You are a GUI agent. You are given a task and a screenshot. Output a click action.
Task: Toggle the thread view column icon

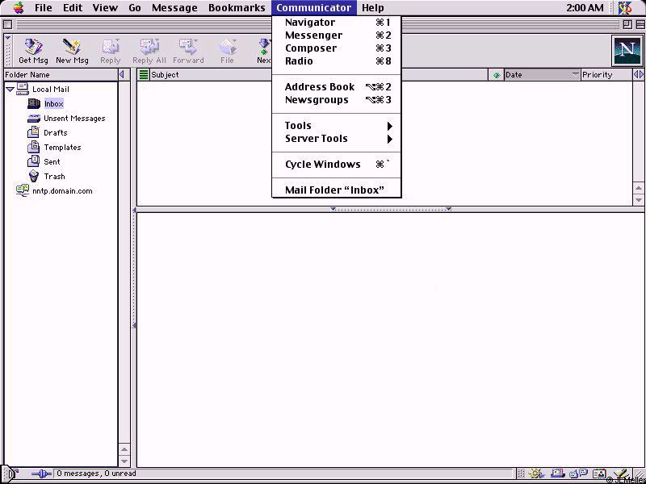tap(144, 75)
